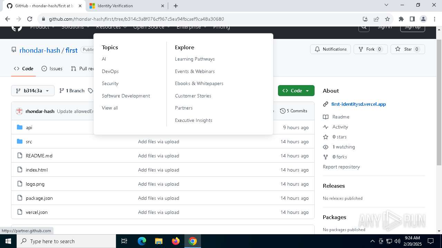Show hidden system tray icons
442x248 pixels.
tap(372, 241)
